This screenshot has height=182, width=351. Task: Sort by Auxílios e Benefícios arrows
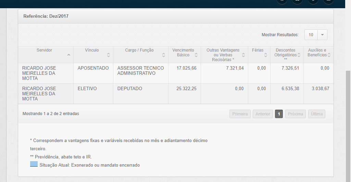[329, 55]
